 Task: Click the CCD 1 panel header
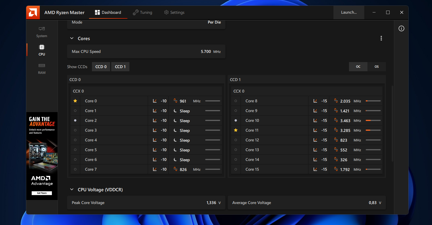pos(307,80)
